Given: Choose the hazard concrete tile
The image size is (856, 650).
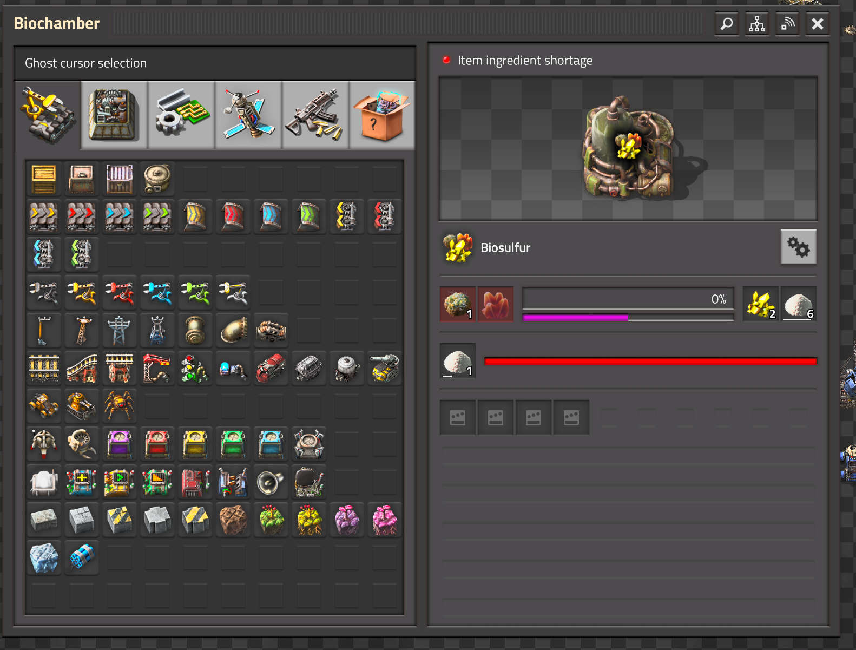Looking at the screenshot, I should click(x=120, y=520).
